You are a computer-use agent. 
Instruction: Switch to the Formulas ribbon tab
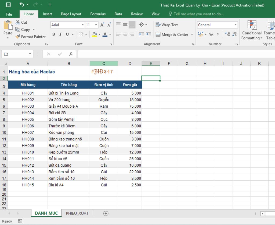click(98, 14)
